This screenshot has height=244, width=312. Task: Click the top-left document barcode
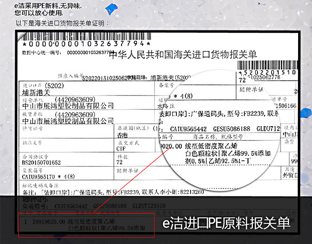click(x=86, y=37)
